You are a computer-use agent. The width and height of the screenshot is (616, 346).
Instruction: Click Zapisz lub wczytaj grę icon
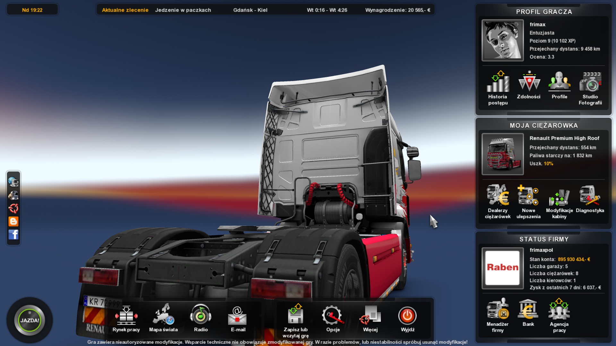(x=295, y=315)
